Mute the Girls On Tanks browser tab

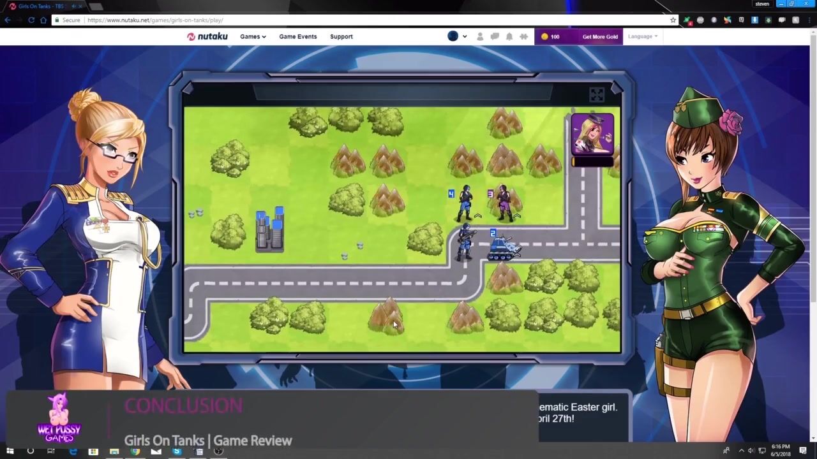(74, 6)
